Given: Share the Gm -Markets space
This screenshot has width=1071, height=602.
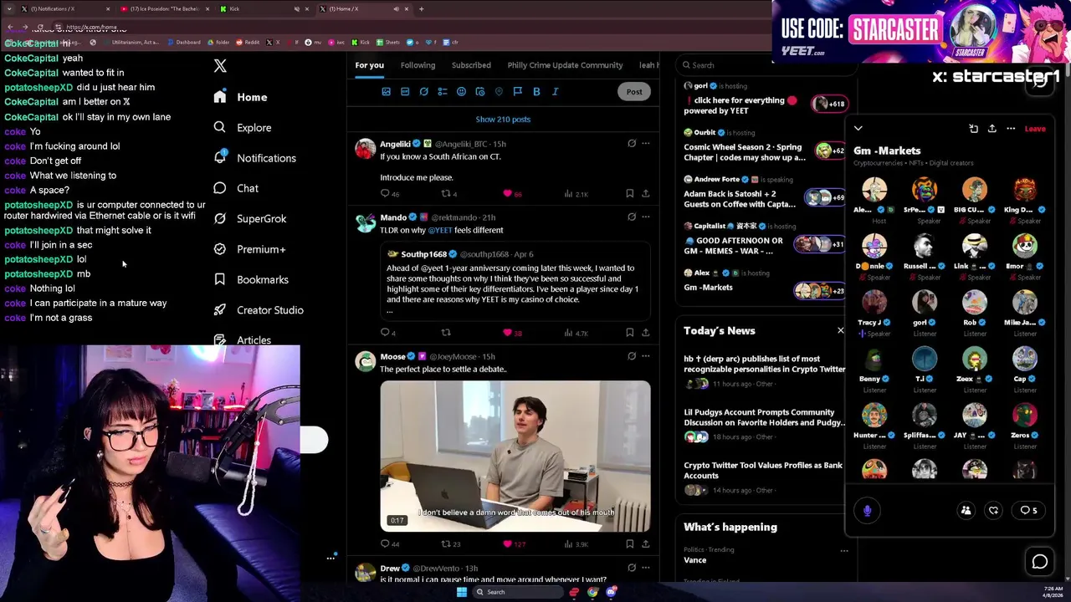Looking at the screenshot, I should pyautogui.click(x=992, y=129).
